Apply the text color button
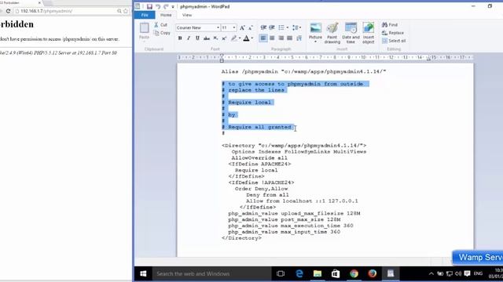Viewport: 503px width, 282px height. click(246, 38)
